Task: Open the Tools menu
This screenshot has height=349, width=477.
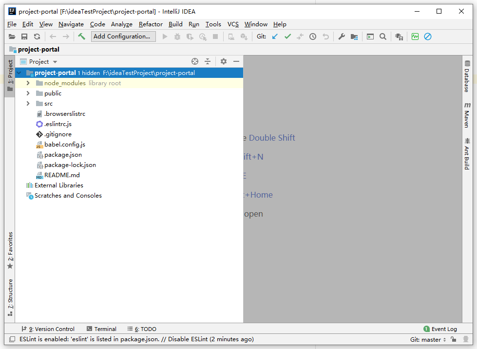Action: tap(213, 24)
